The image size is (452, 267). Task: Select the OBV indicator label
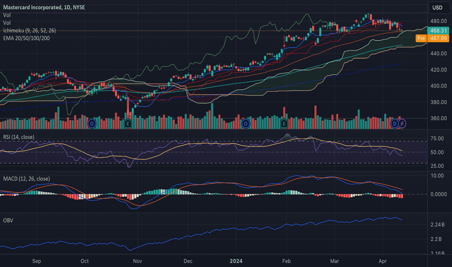(8, 220)
